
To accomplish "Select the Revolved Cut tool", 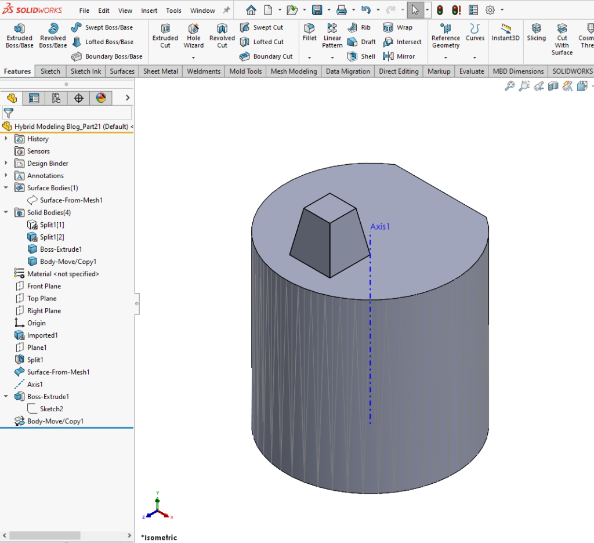I will (222, 37).
